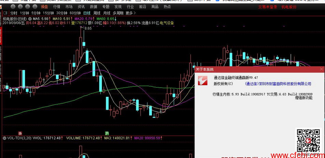The image size is (325, 158).
Task: Select the 多周期 multi-period tab
Action: [118, 13]
